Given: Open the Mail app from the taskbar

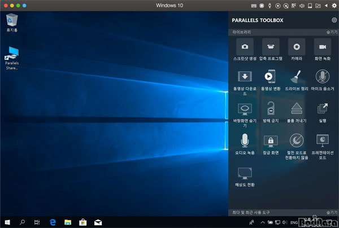Looking at the screenshot, I should click(98, 222).
